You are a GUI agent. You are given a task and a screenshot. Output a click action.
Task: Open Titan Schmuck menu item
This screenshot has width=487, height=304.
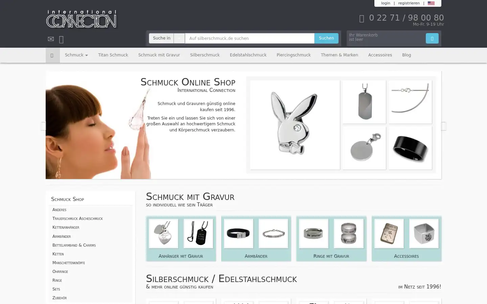tap(113, 55)
